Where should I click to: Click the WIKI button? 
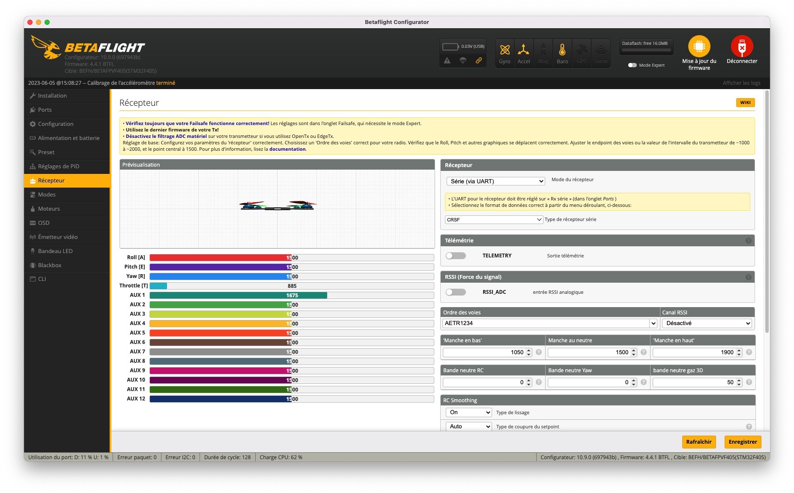(745, 103)
